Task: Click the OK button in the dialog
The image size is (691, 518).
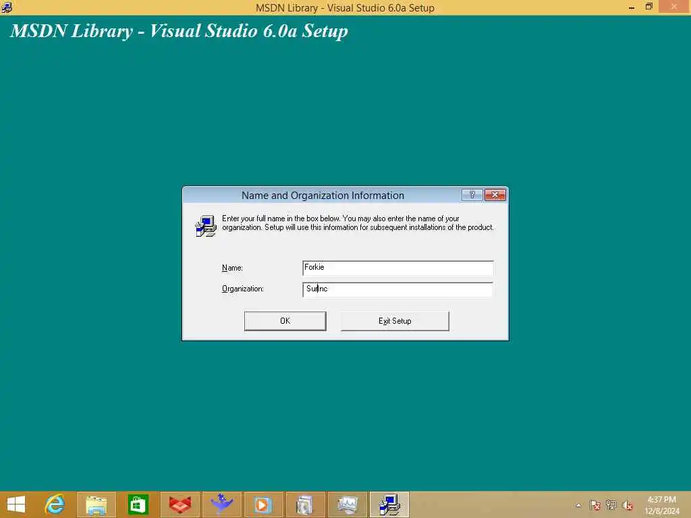Action: [285, 321]
